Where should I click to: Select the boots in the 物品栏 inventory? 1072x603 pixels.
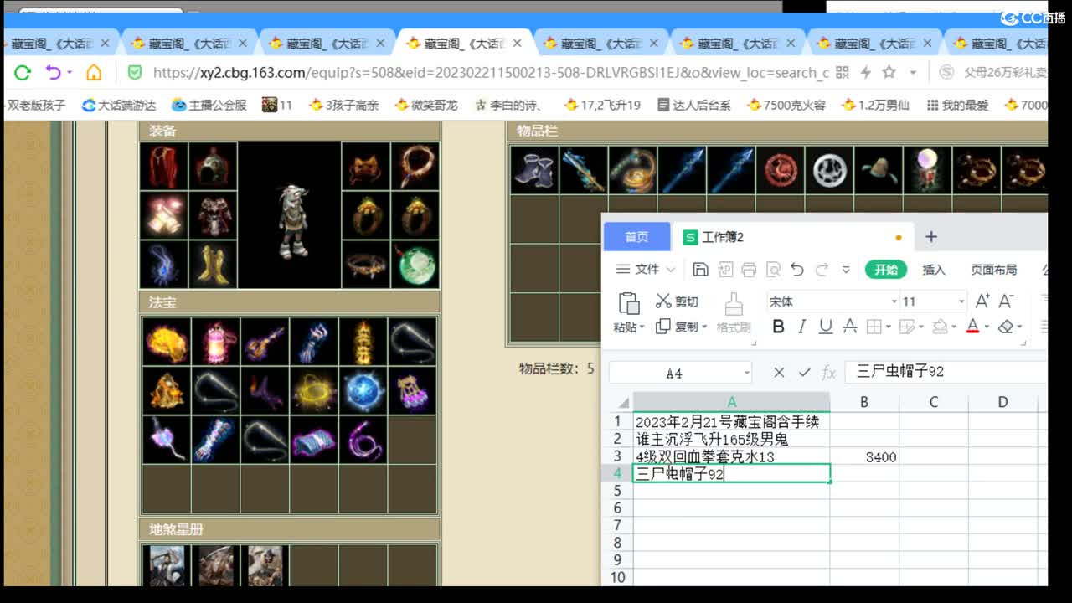(534, 170)
